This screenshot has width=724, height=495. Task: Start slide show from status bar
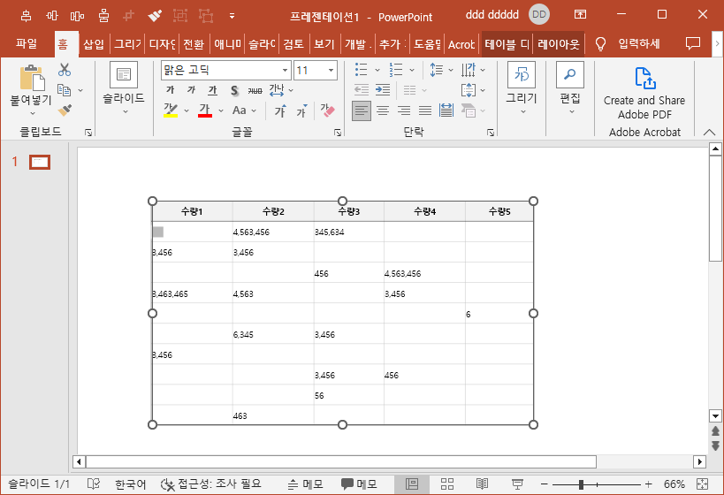[517, 484]
